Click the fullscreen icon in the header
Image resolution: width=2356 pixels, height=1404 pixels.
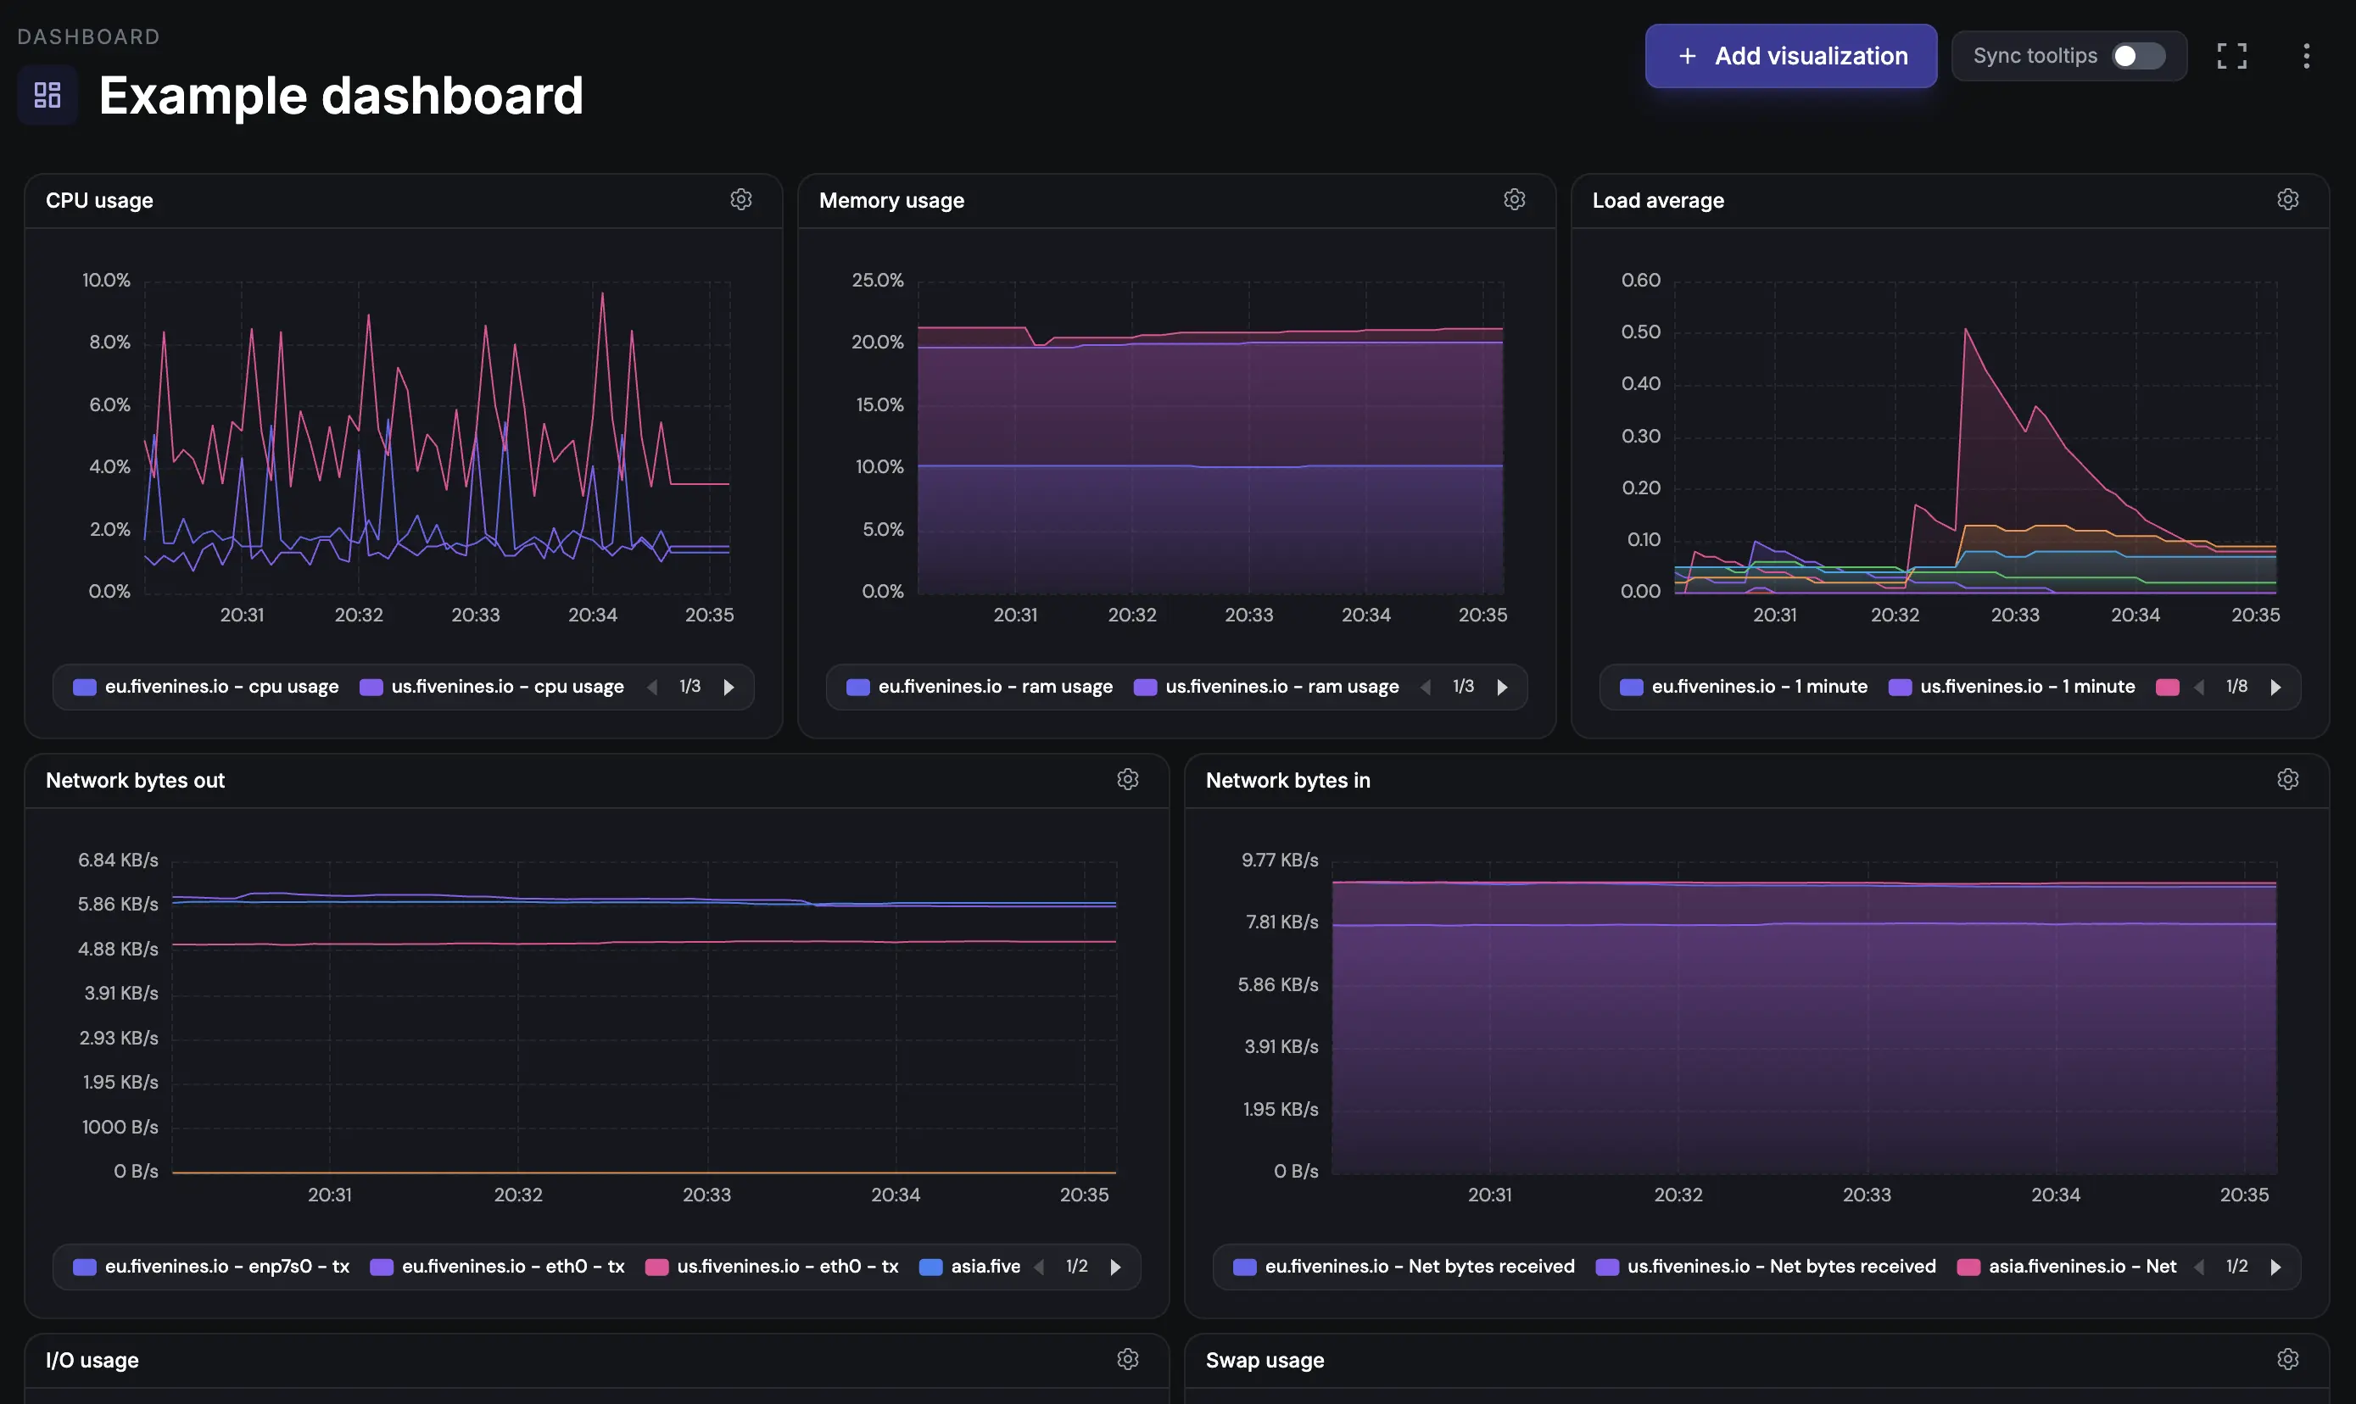pyautogui.click(x=2231, y=56)
